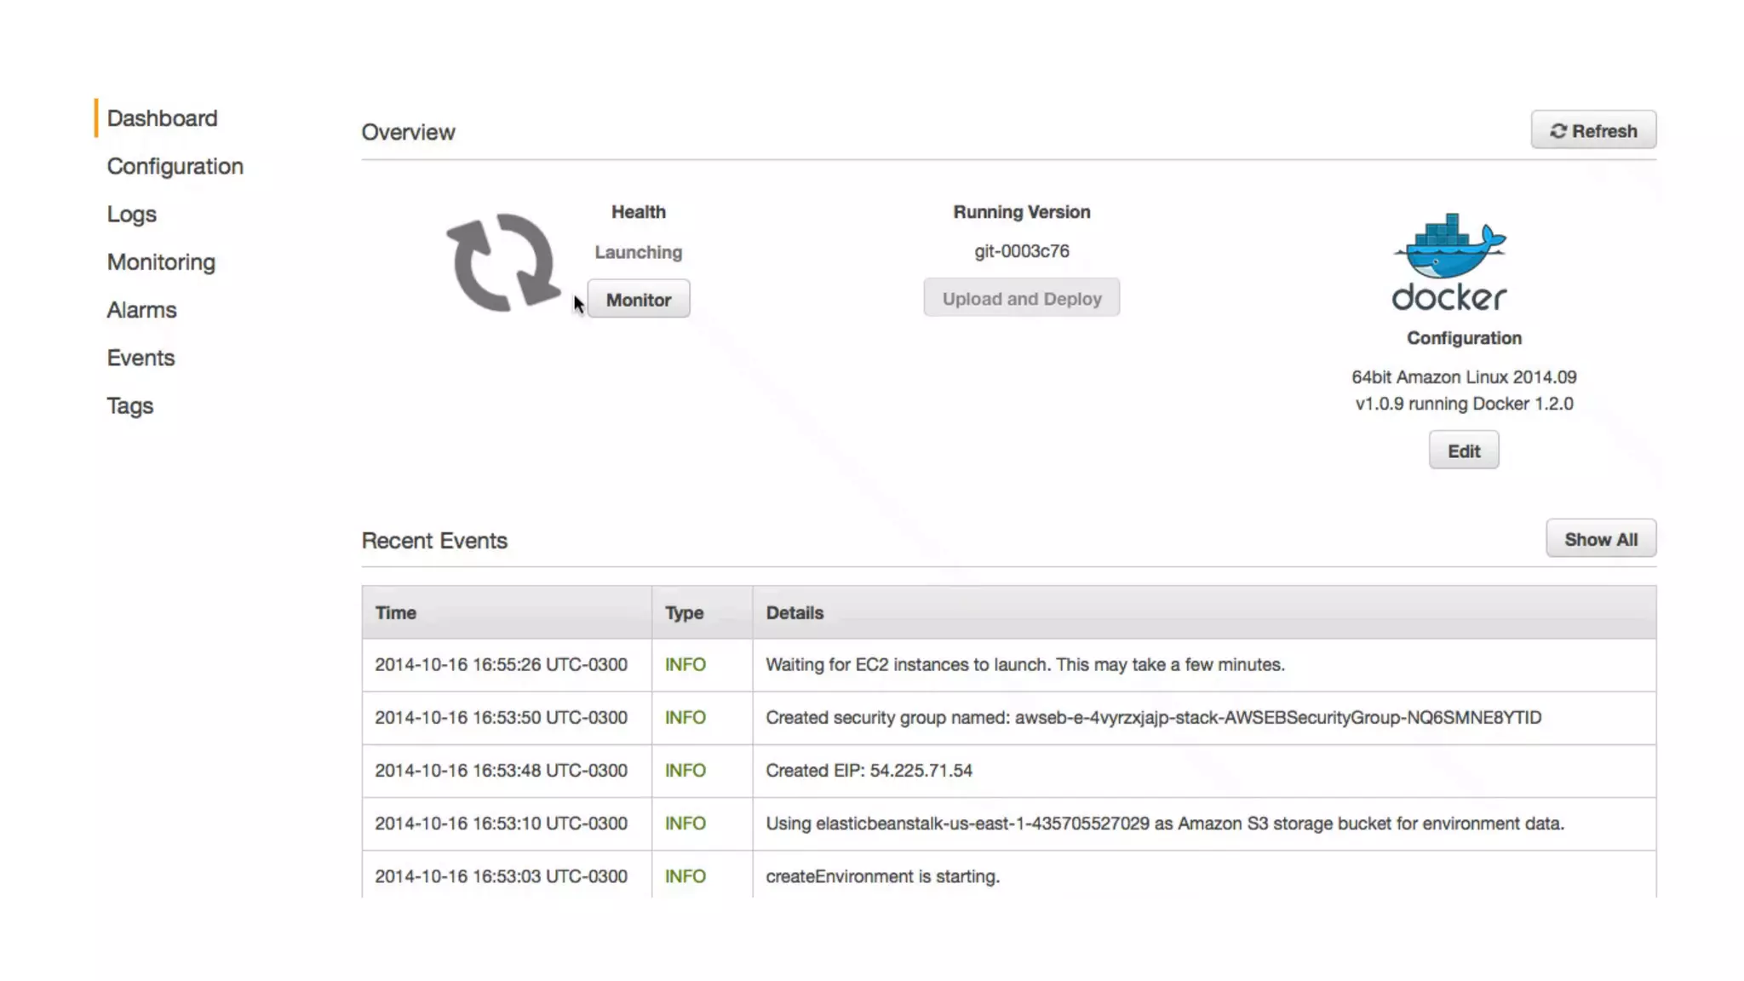The image size is (1744, 981).
Task: Navigate to the Alarms page
Action: tap(141, 310)
